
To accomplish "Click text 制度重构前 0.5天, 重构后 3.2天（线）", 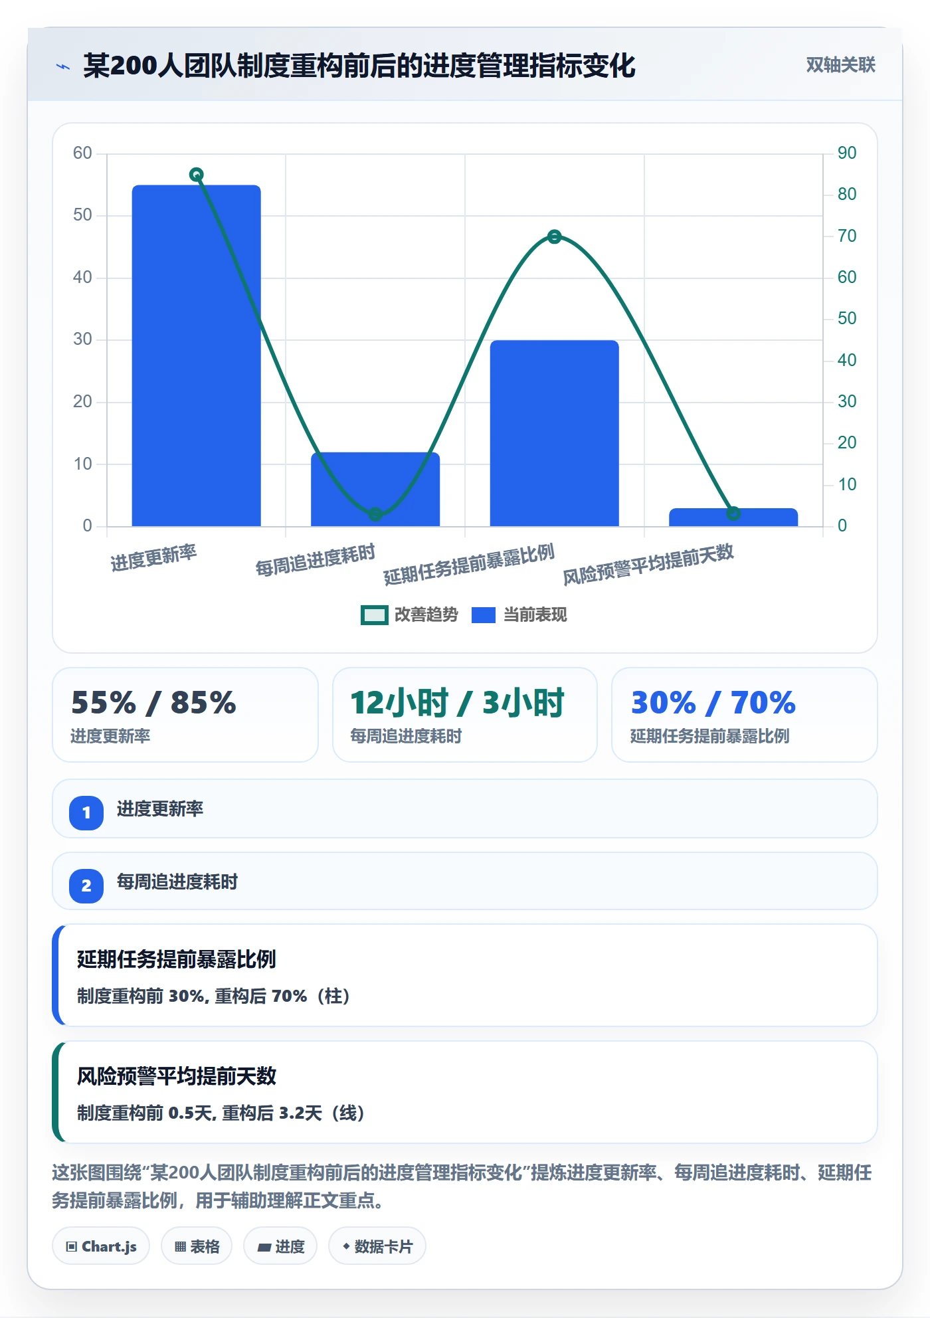I will click(221, 1113).
